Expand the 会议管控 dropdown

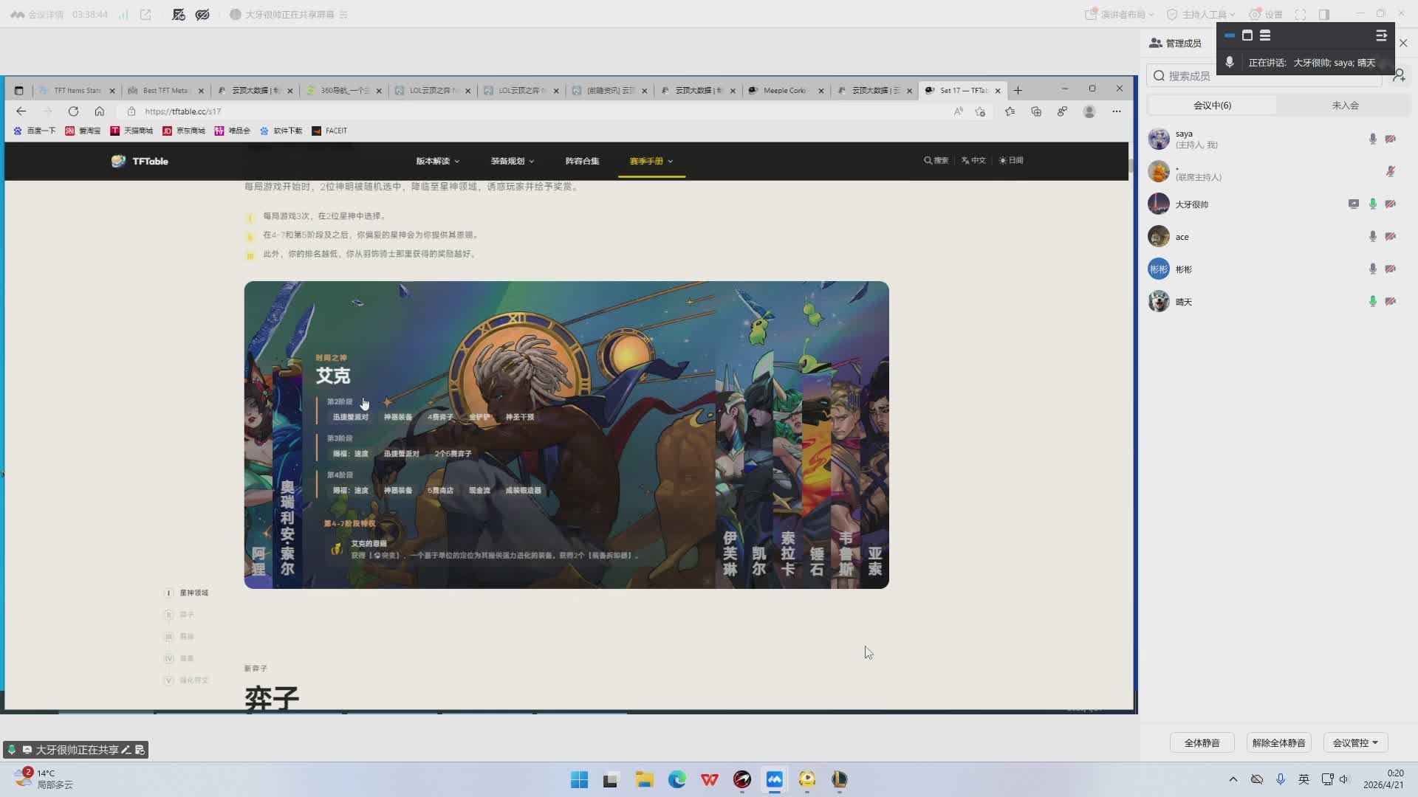(x=1355, y=743)
